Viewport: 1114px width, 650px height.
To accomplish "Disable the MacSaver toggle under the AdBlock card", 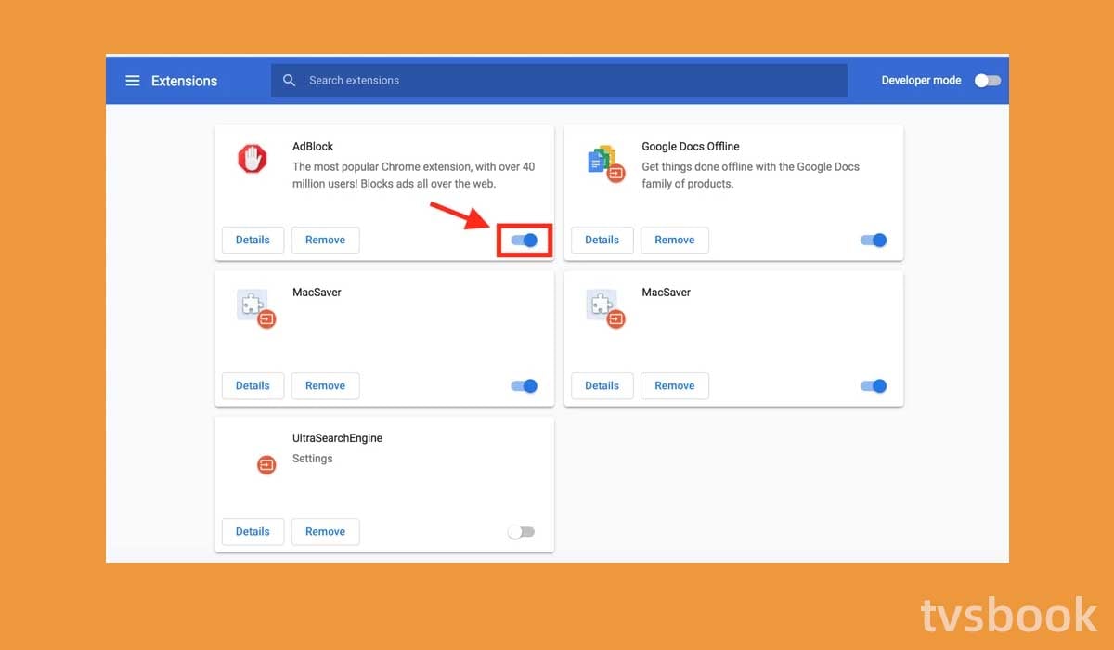I will (x=525, y=385).
